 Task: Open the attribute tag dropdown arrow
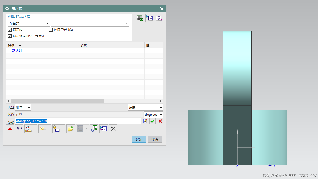coord(49,129)
